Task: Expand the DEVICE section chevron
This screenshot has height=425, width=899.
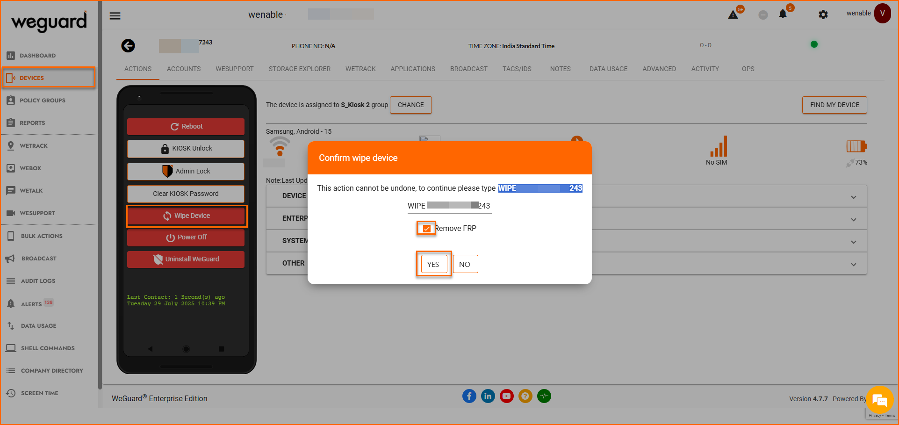Action: (x=854, y=197)
